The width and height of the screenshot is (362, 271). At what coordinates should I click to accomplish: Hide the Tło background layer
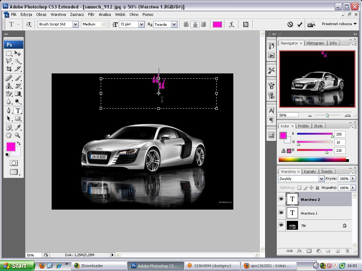(281, 225)
